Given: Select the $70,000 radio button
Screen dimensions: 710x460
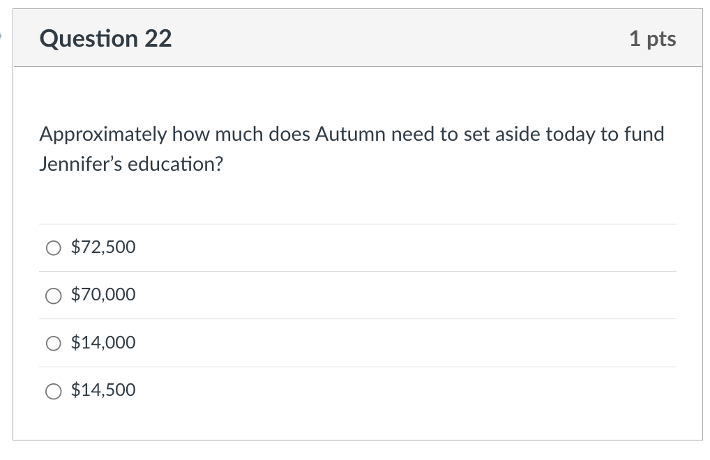Looking at the screenshot, I should pos(54,296).
